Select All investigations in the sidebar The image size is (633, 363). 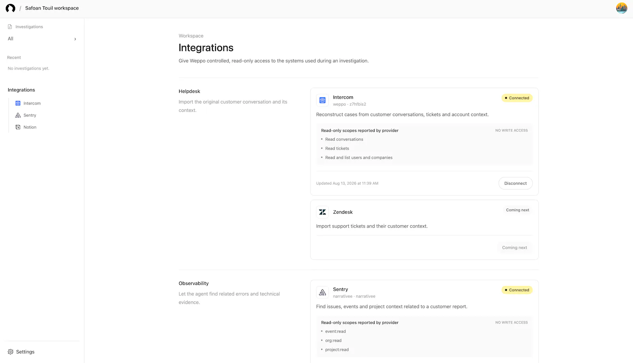tap(42, 39)
